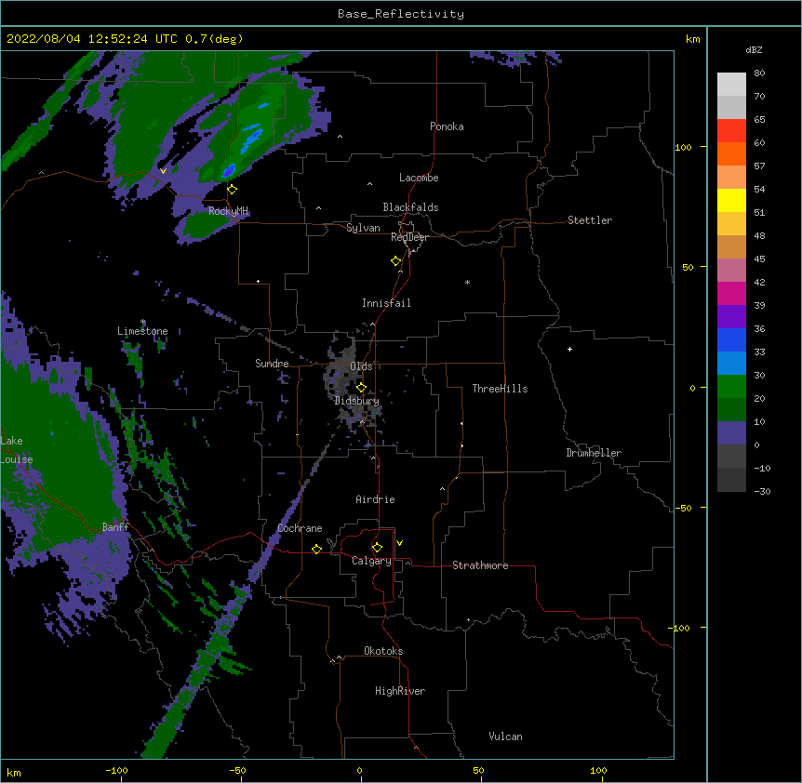Click the Ponoka city label
The height and width of the screenshot is (783, 802).
447,126
